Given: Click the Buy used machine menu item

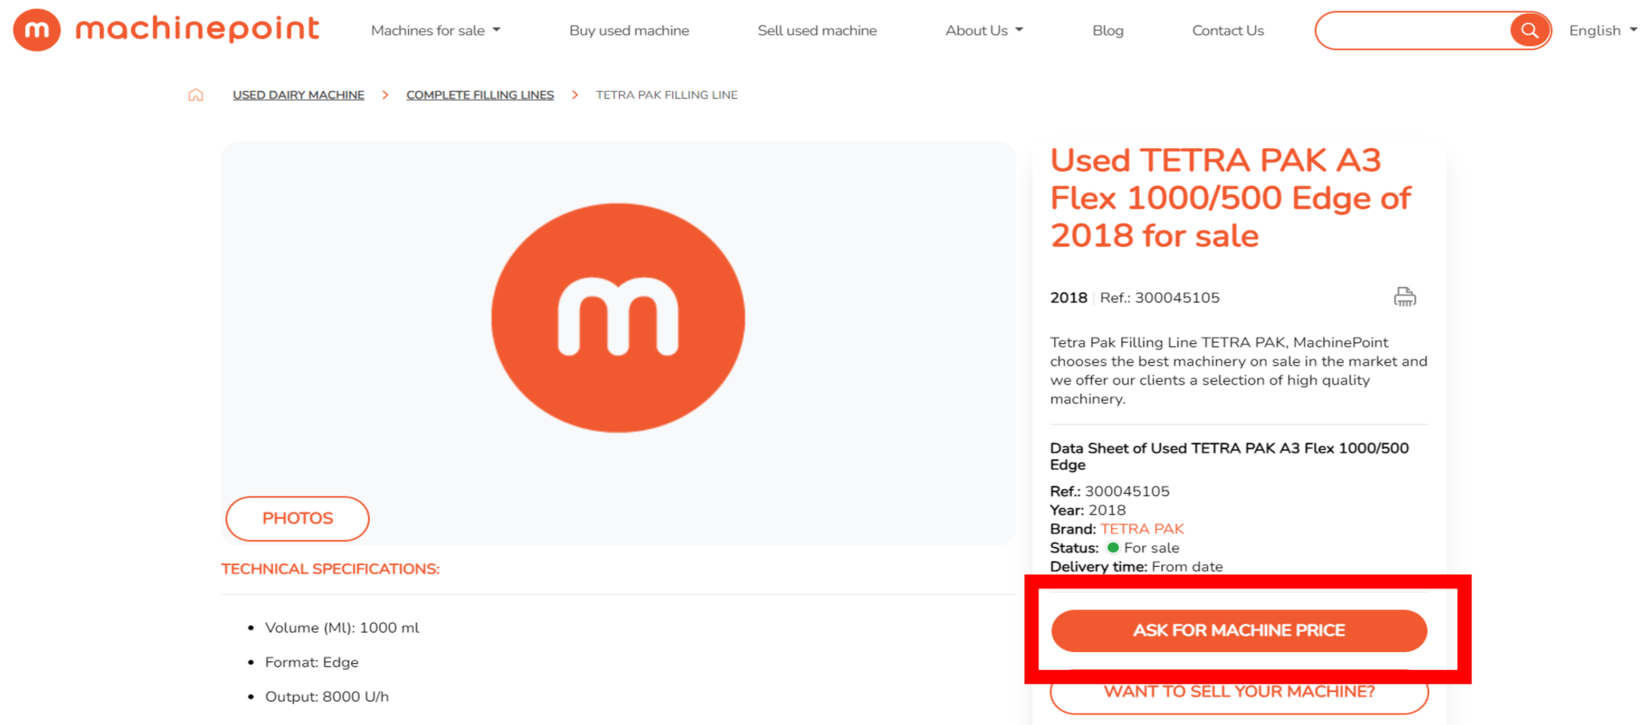Looking at the screenshot, I should [629, 31].
